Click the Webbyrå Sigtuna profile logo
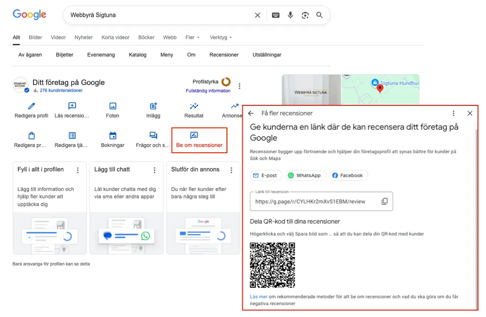The width and height of the screenshot is (486, 317). (21, 85)
